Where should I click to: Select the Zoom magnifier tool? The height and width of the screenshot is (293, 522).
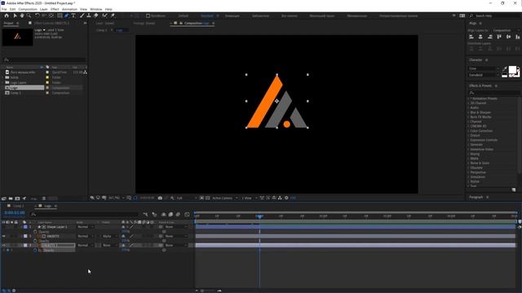29,15
